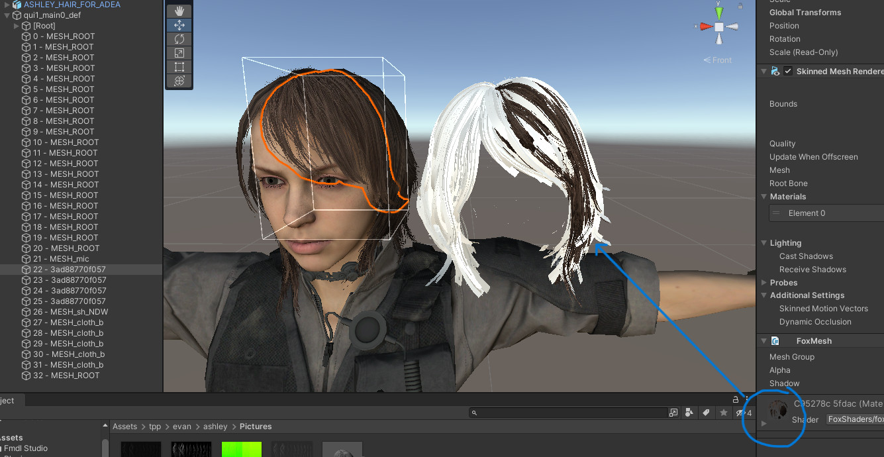Viewport: 884px width, 457px height.
Task: Open Project panel three-dot options menu
Action: [x=747, y=399]
